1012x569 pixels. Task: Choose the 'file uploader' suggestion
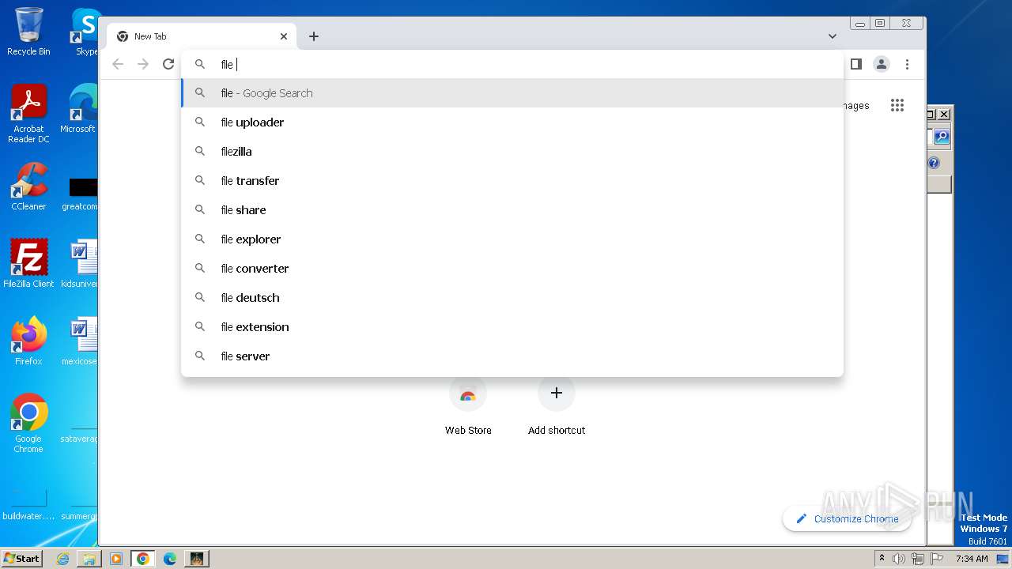512,122
